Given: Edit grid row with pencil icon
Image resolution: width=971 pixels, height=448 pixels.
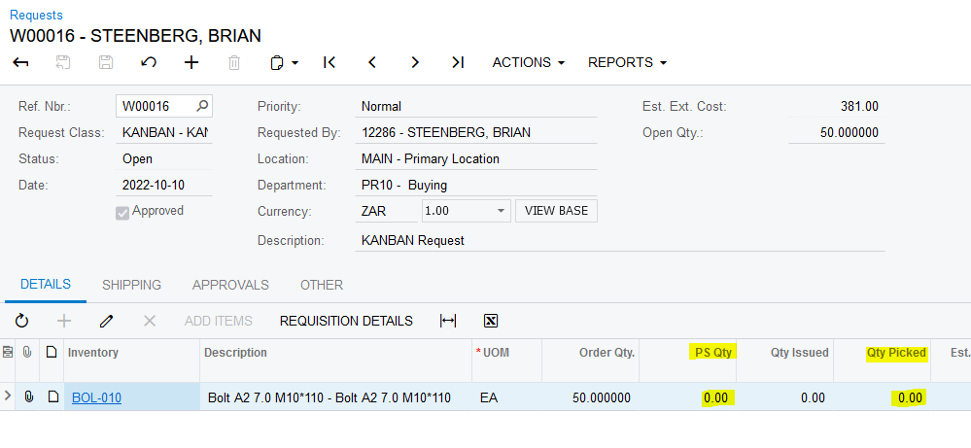Looking at the screenshot, I should pyautogui.click(x=107, y=321).
